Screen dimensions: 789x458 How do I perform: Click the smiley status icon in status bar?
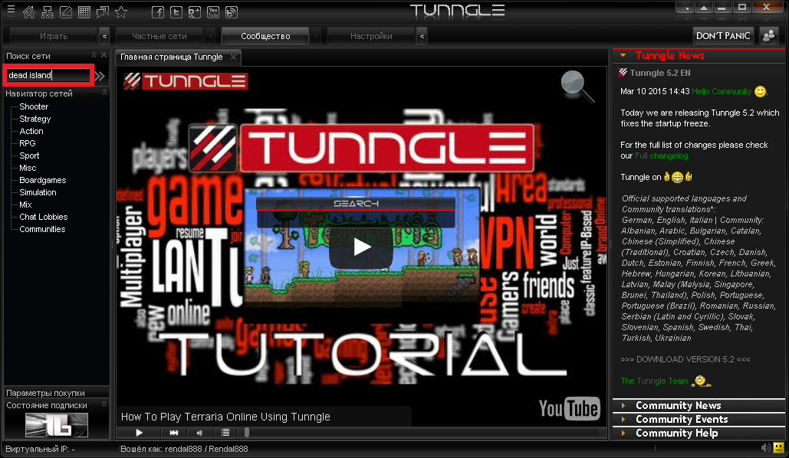778,447
